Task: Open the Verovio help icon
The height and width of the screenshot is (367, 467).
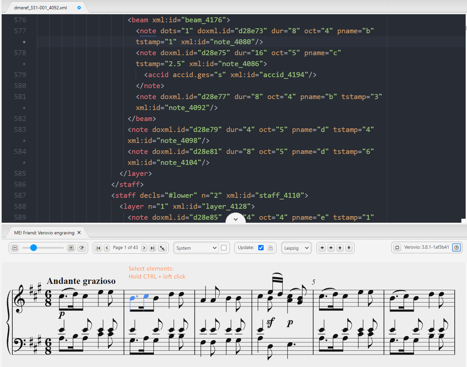Action: pyautogui.click(x=457, y=247)
